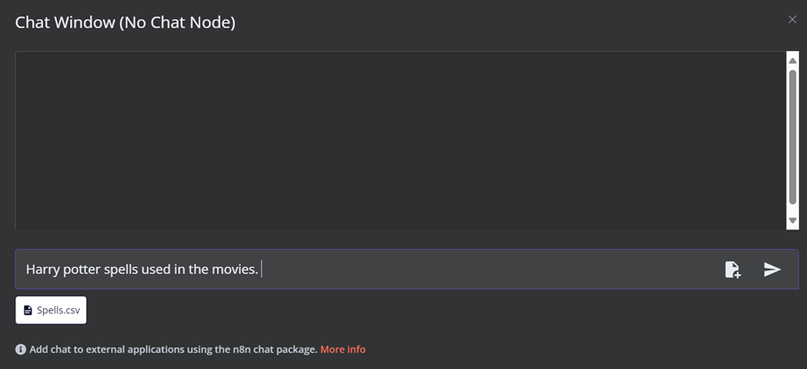Select the Spells.csv attachment chip
This screenshot has width=807, height=369.
click(51, 311)
